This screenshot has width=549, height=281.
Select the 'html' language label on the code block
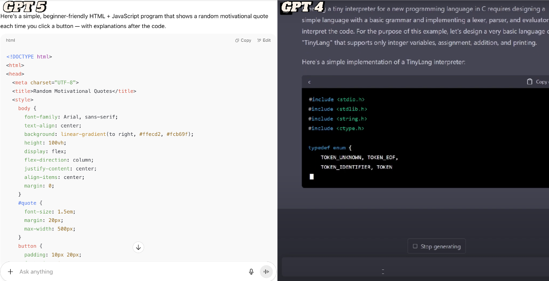10,40
